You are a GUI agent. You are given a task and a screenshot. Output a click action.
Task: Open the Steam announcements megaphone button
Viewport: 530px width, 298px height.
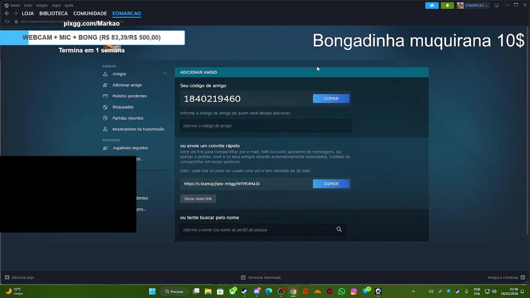(432, 5)
